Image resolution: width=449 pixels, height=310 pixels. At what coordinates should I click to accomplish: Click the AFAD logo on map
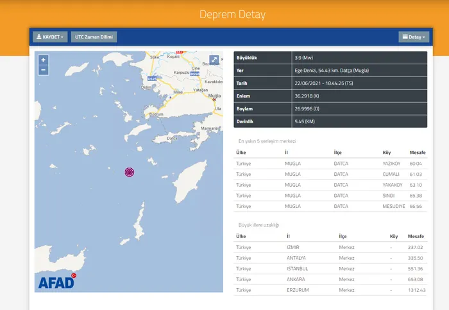tap(57, 282)
